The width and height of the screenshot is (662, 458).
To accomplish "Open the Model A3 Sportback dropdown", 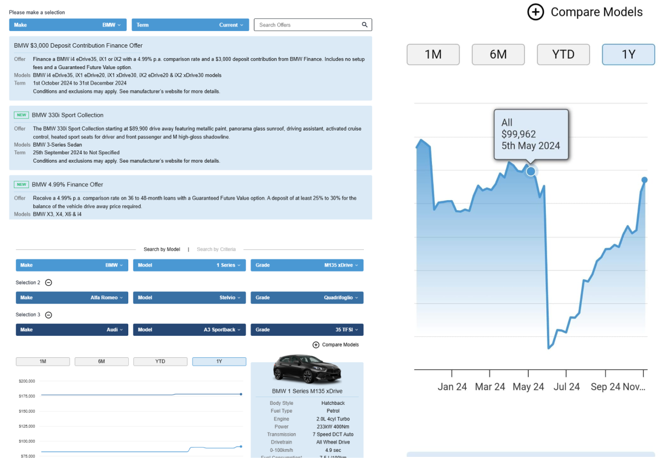I will click(x=189, y=330).
